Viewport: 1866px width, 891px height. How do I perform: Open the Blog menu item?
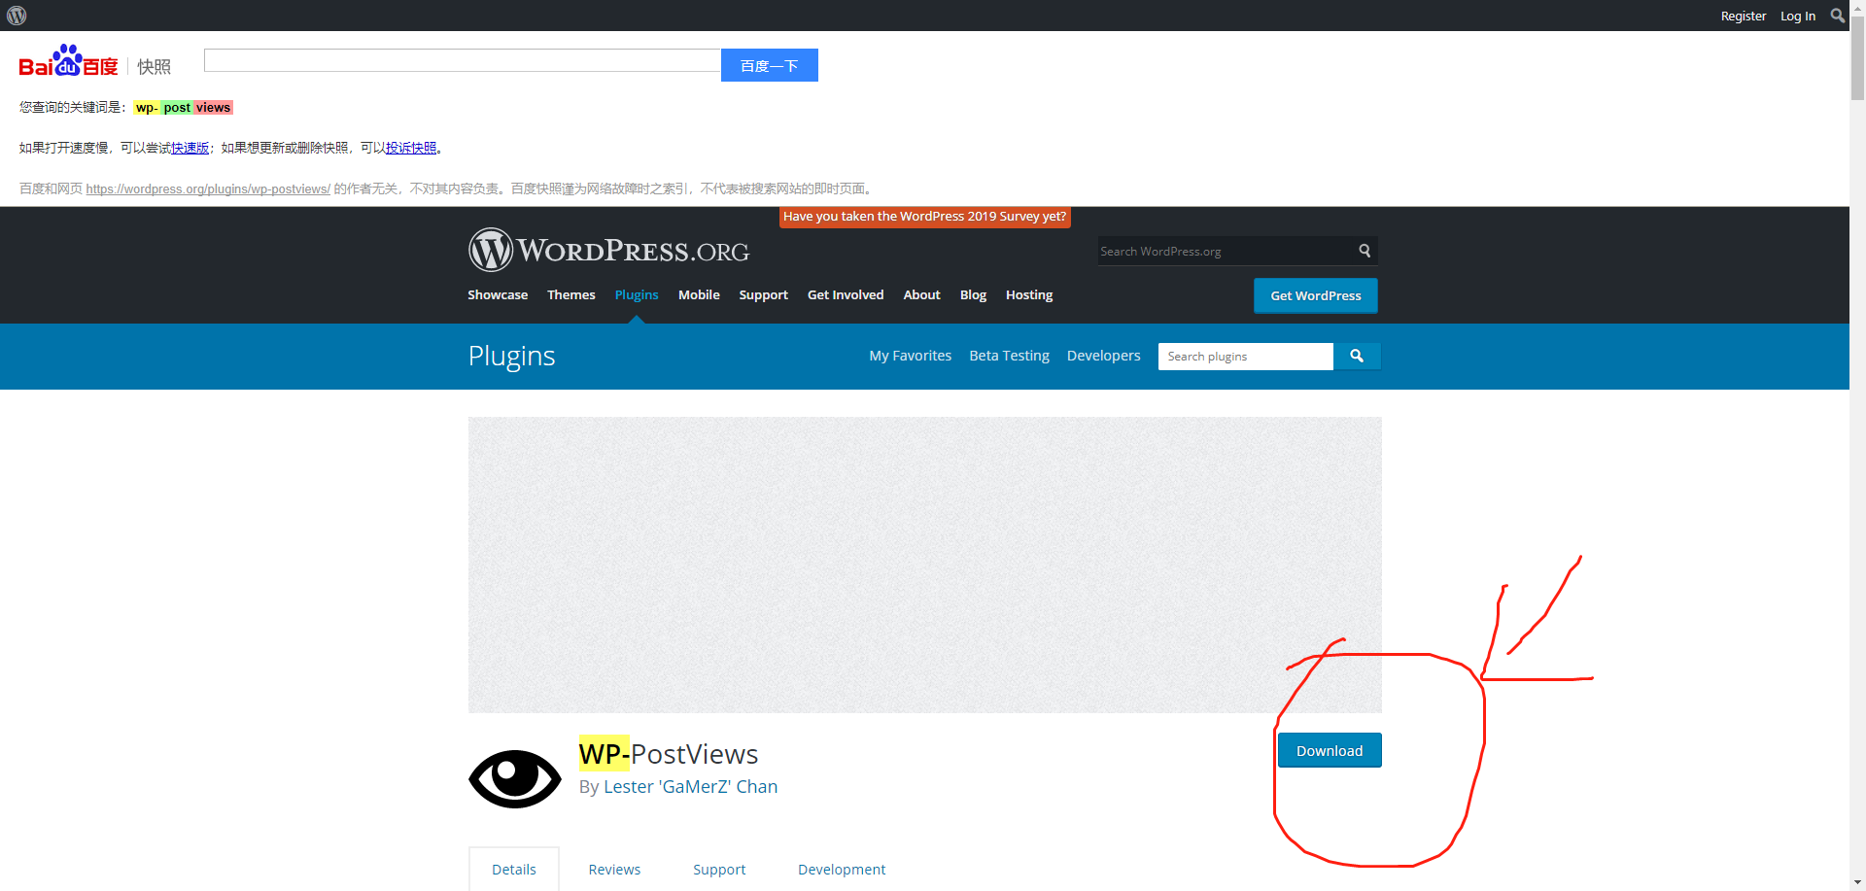click(973, 294)
